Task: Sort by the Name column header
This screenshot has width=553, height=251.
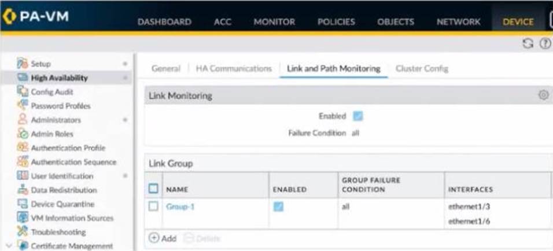Action: pos(177,189)
